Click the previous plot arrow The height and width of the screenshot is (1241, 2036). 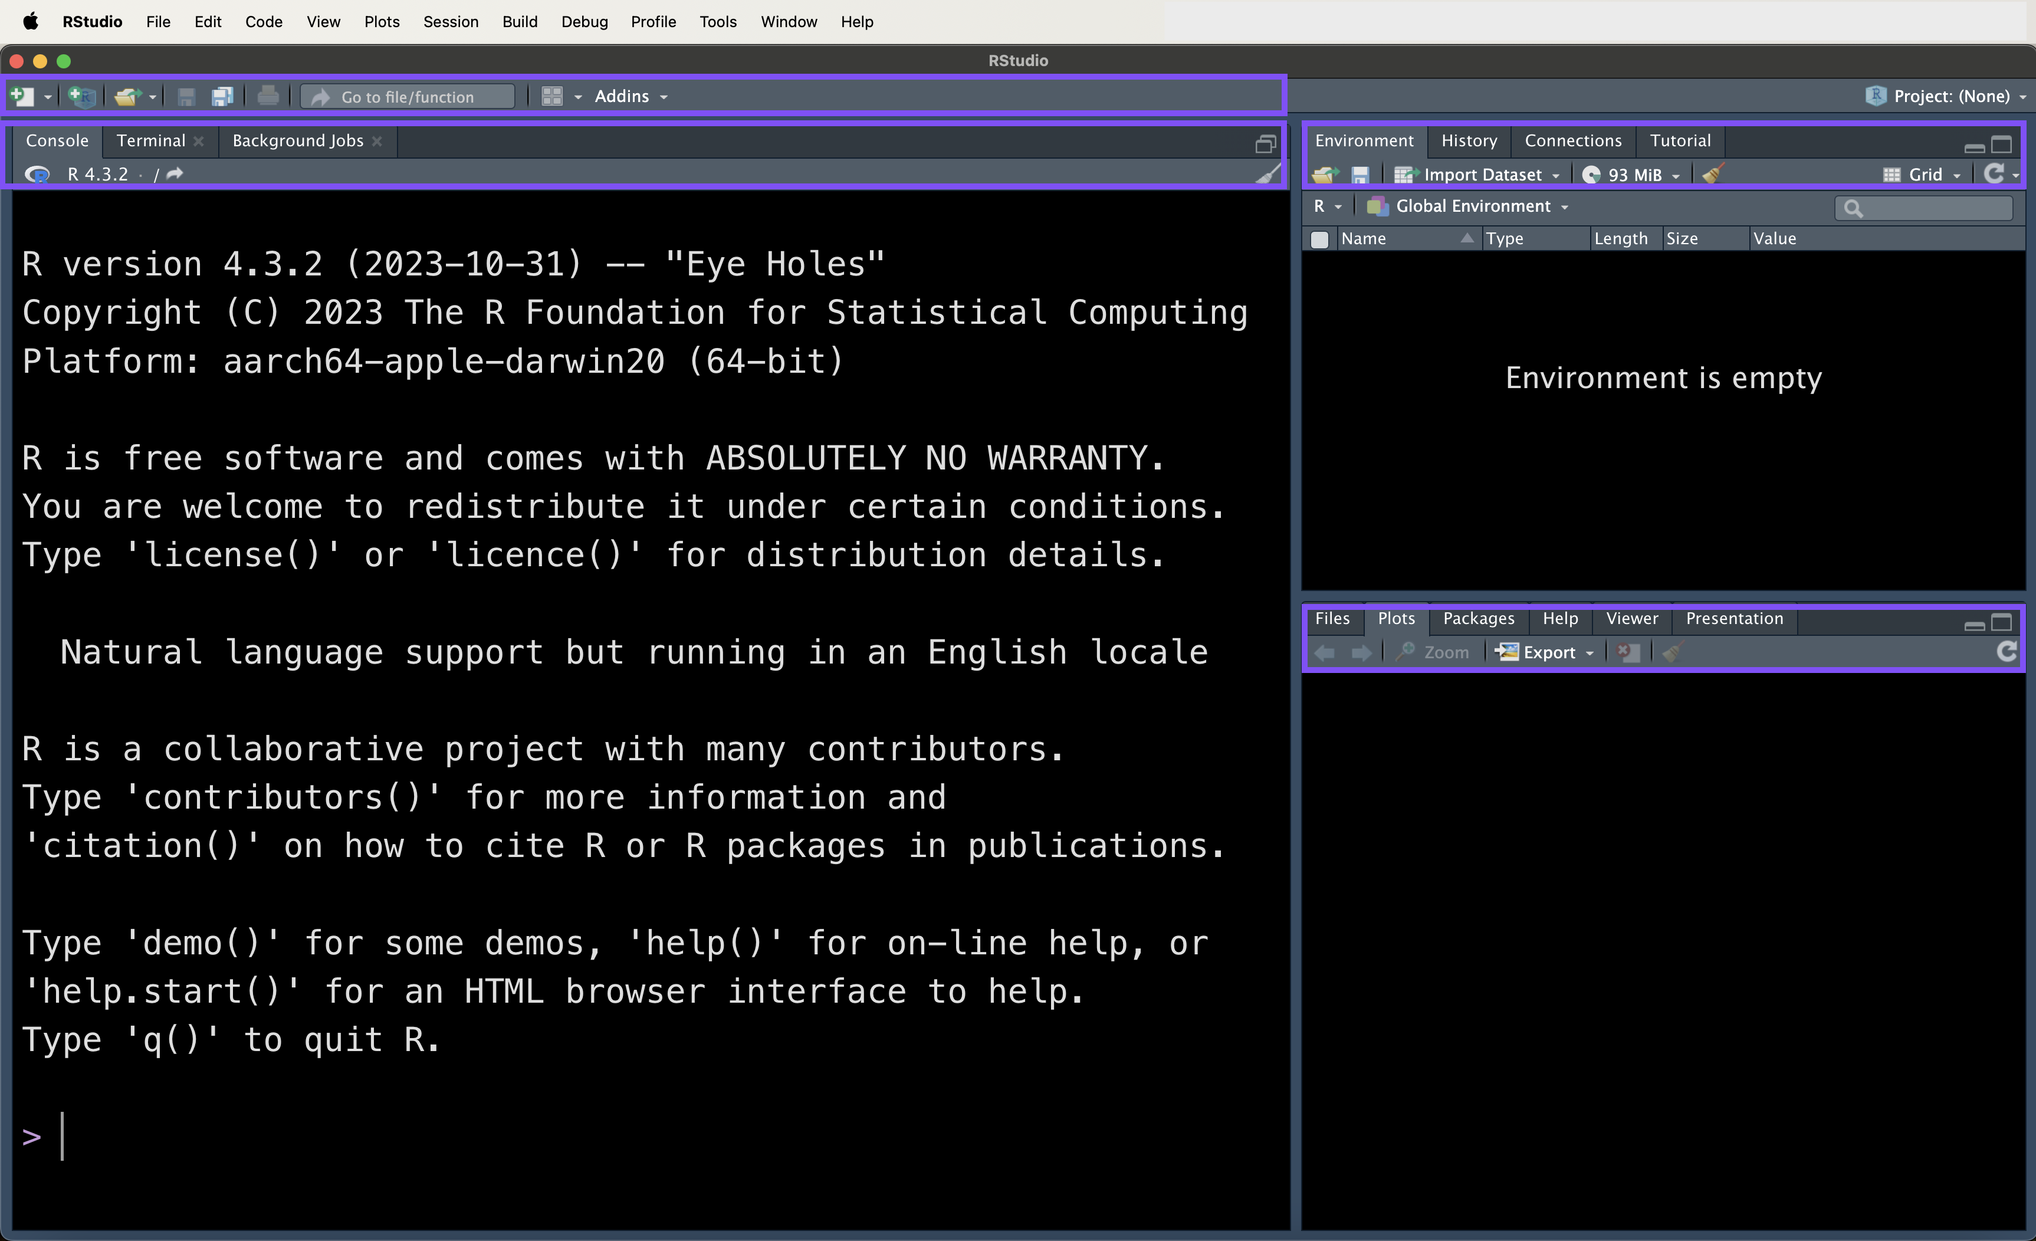[x=1325, y=653]
